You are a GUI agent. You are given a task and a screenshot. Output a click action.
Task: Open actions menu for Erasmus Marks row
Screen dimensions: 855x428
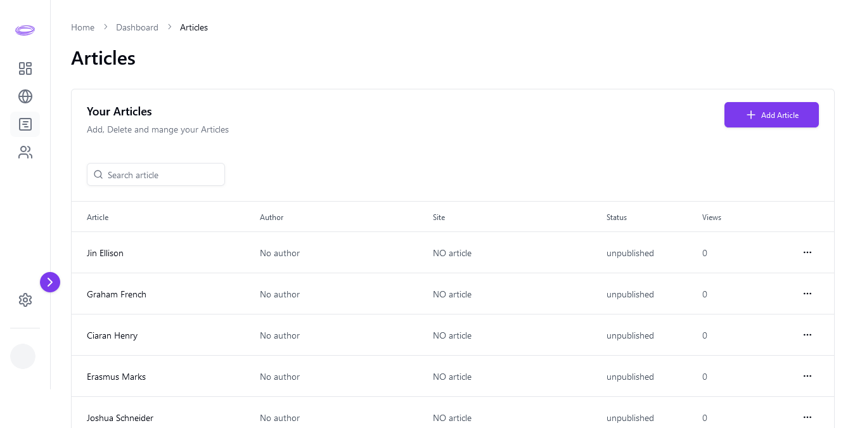click(x=807, y=376)
